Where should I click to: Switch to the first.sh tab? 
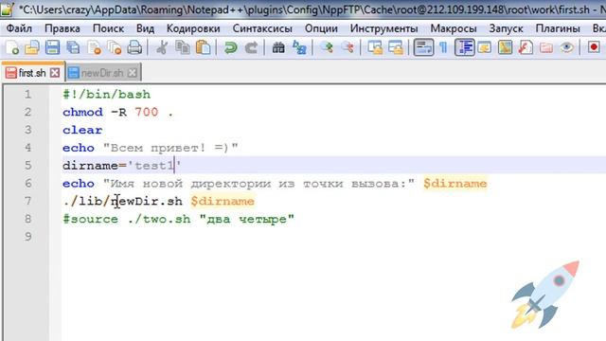coord(32,73)
